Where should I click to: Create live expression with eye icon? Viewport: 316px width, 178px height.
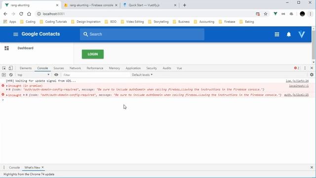56,75
